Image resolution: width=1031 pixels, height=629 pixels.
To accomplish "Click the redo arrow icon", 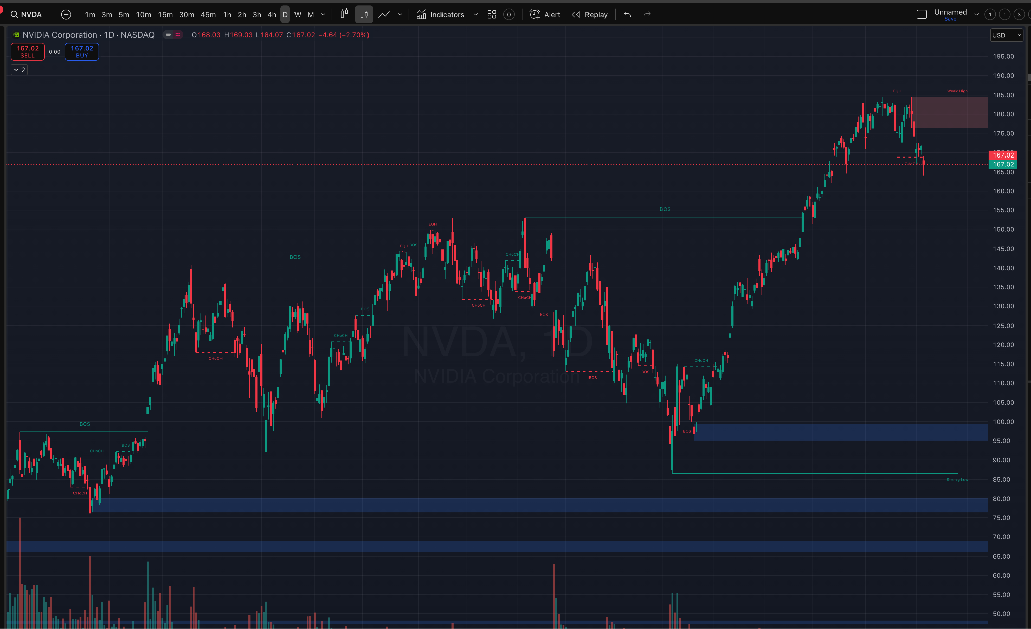I will click(647, 14).
